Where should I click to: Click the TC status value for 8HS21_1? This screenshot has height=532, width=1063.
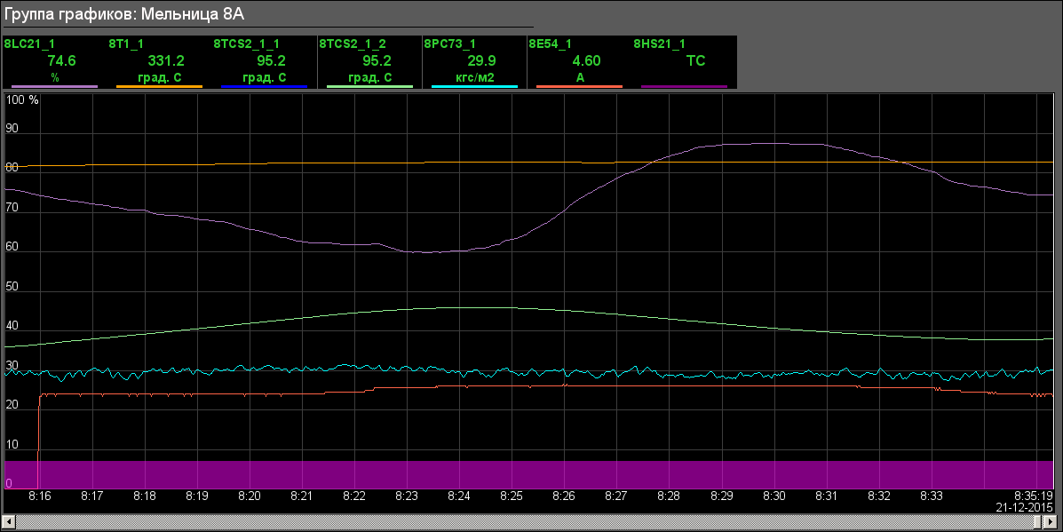click(x=696, y=60)
